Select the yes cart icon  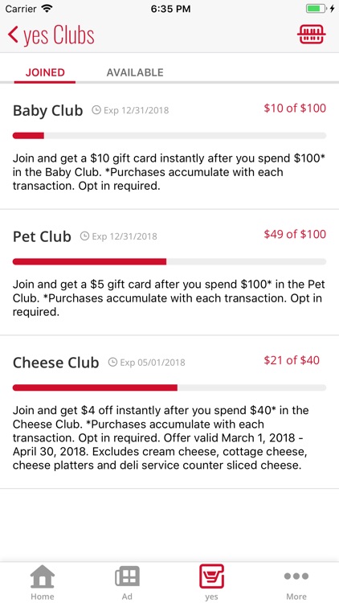coord(211,576)
